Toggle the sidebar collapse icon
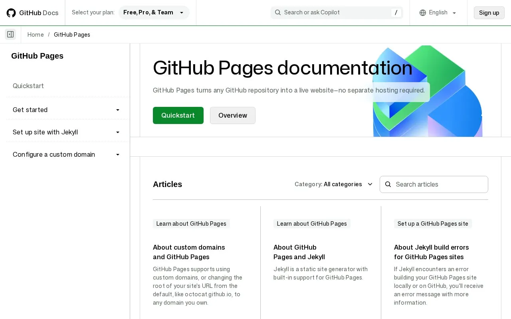Image resolution: width=511 pixels, height=319 pixels. 10,34
